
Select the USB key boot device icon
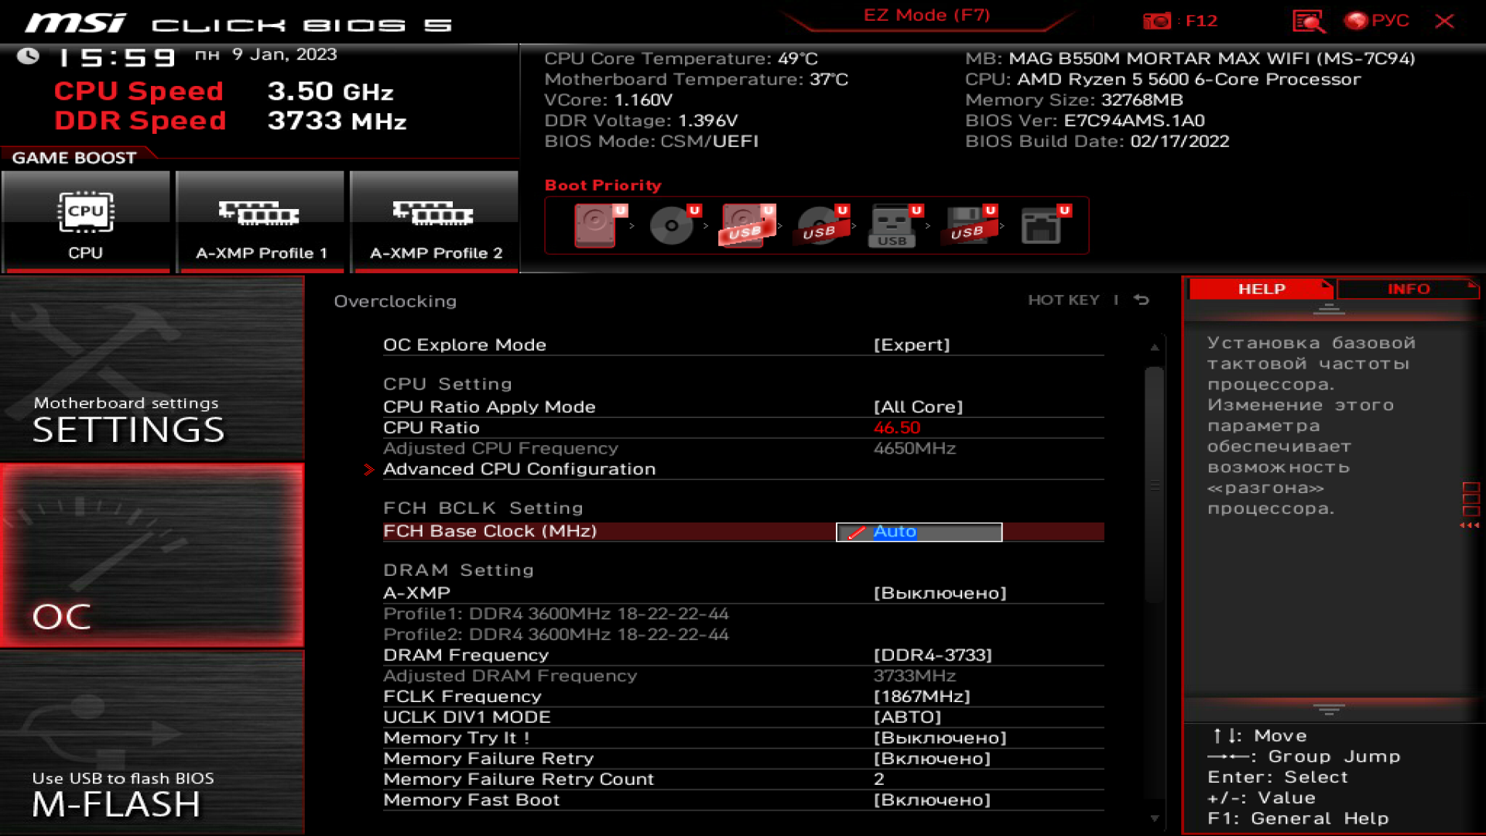click(895, 225)
